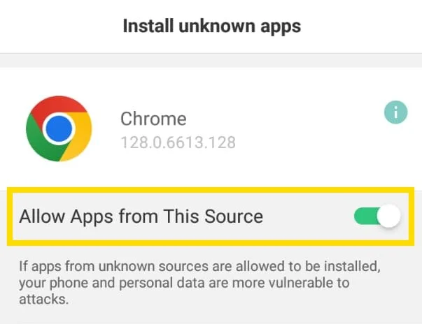The height and width of the screenshot is (324, 422).
Task: Click the word "Install" in the header
Action: click(x=146, y=27)
